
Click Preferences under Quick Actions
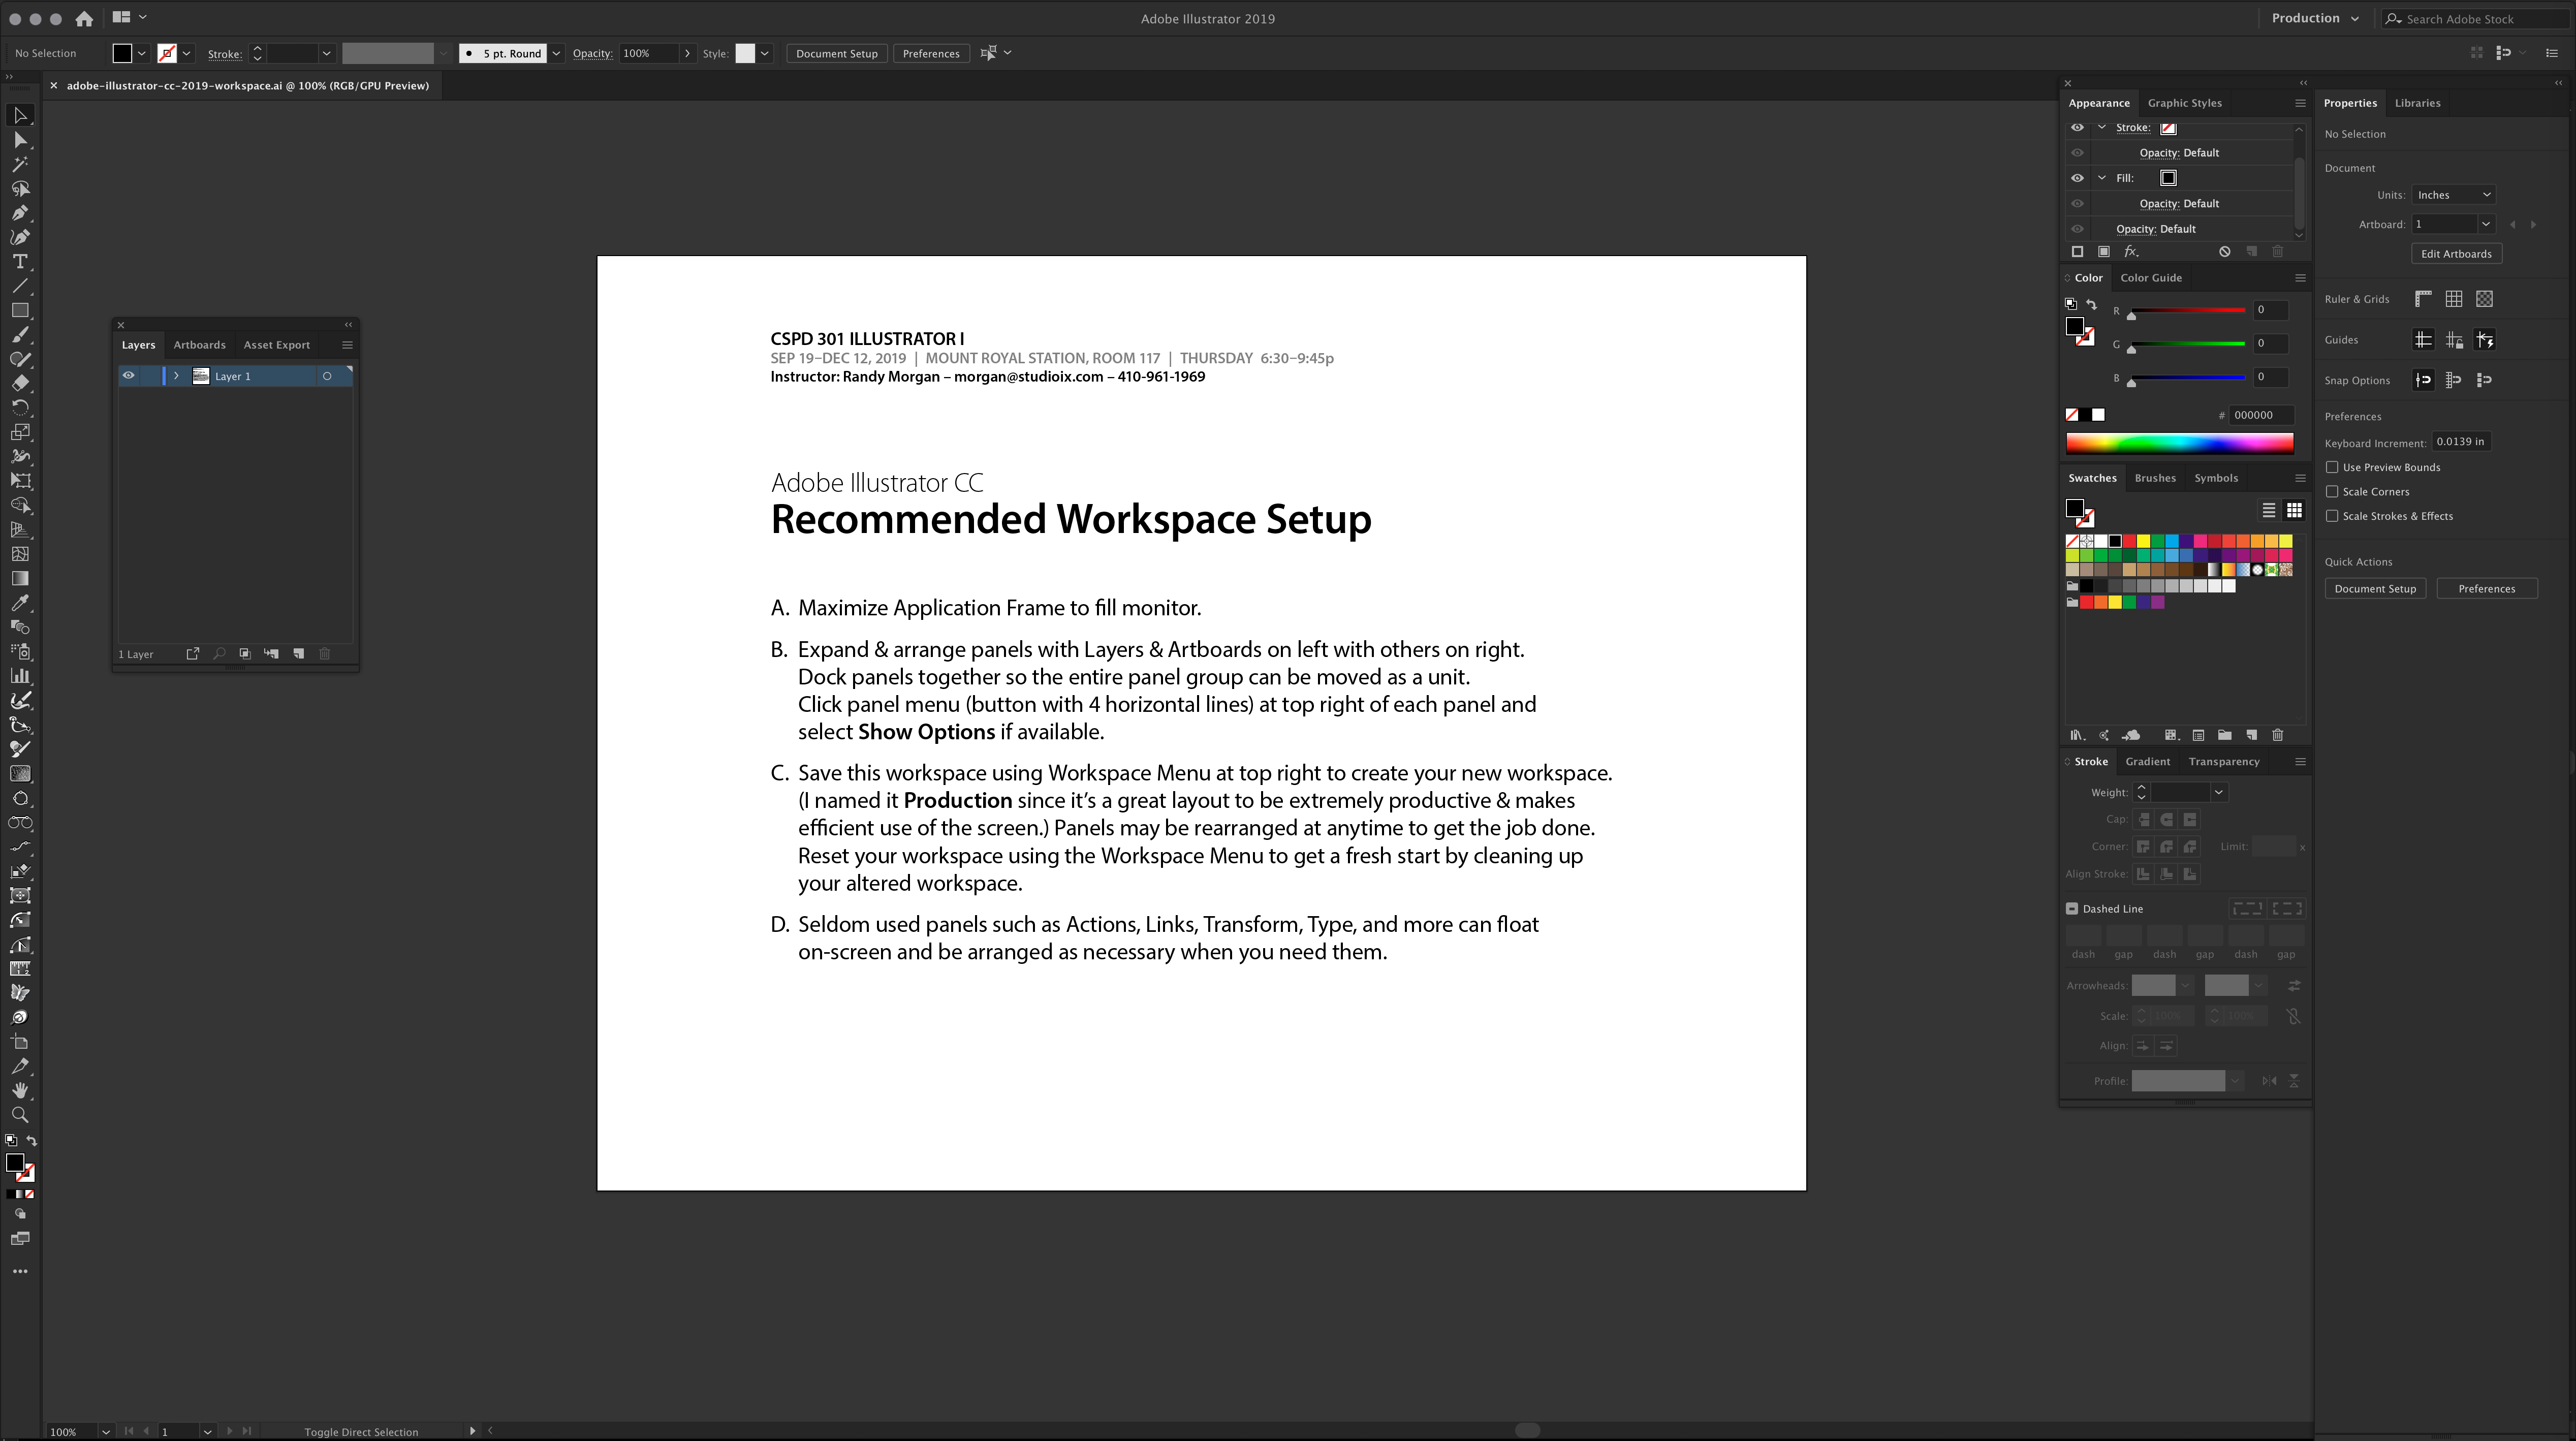click(2486, 589)
